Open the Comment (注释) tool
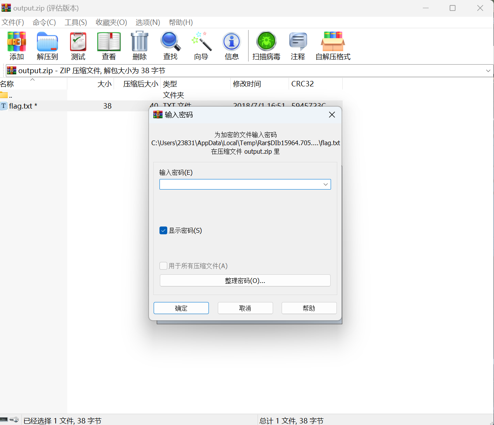Image resolution: width=494 pixels, height=425 pixels. [x=298, y=42]
